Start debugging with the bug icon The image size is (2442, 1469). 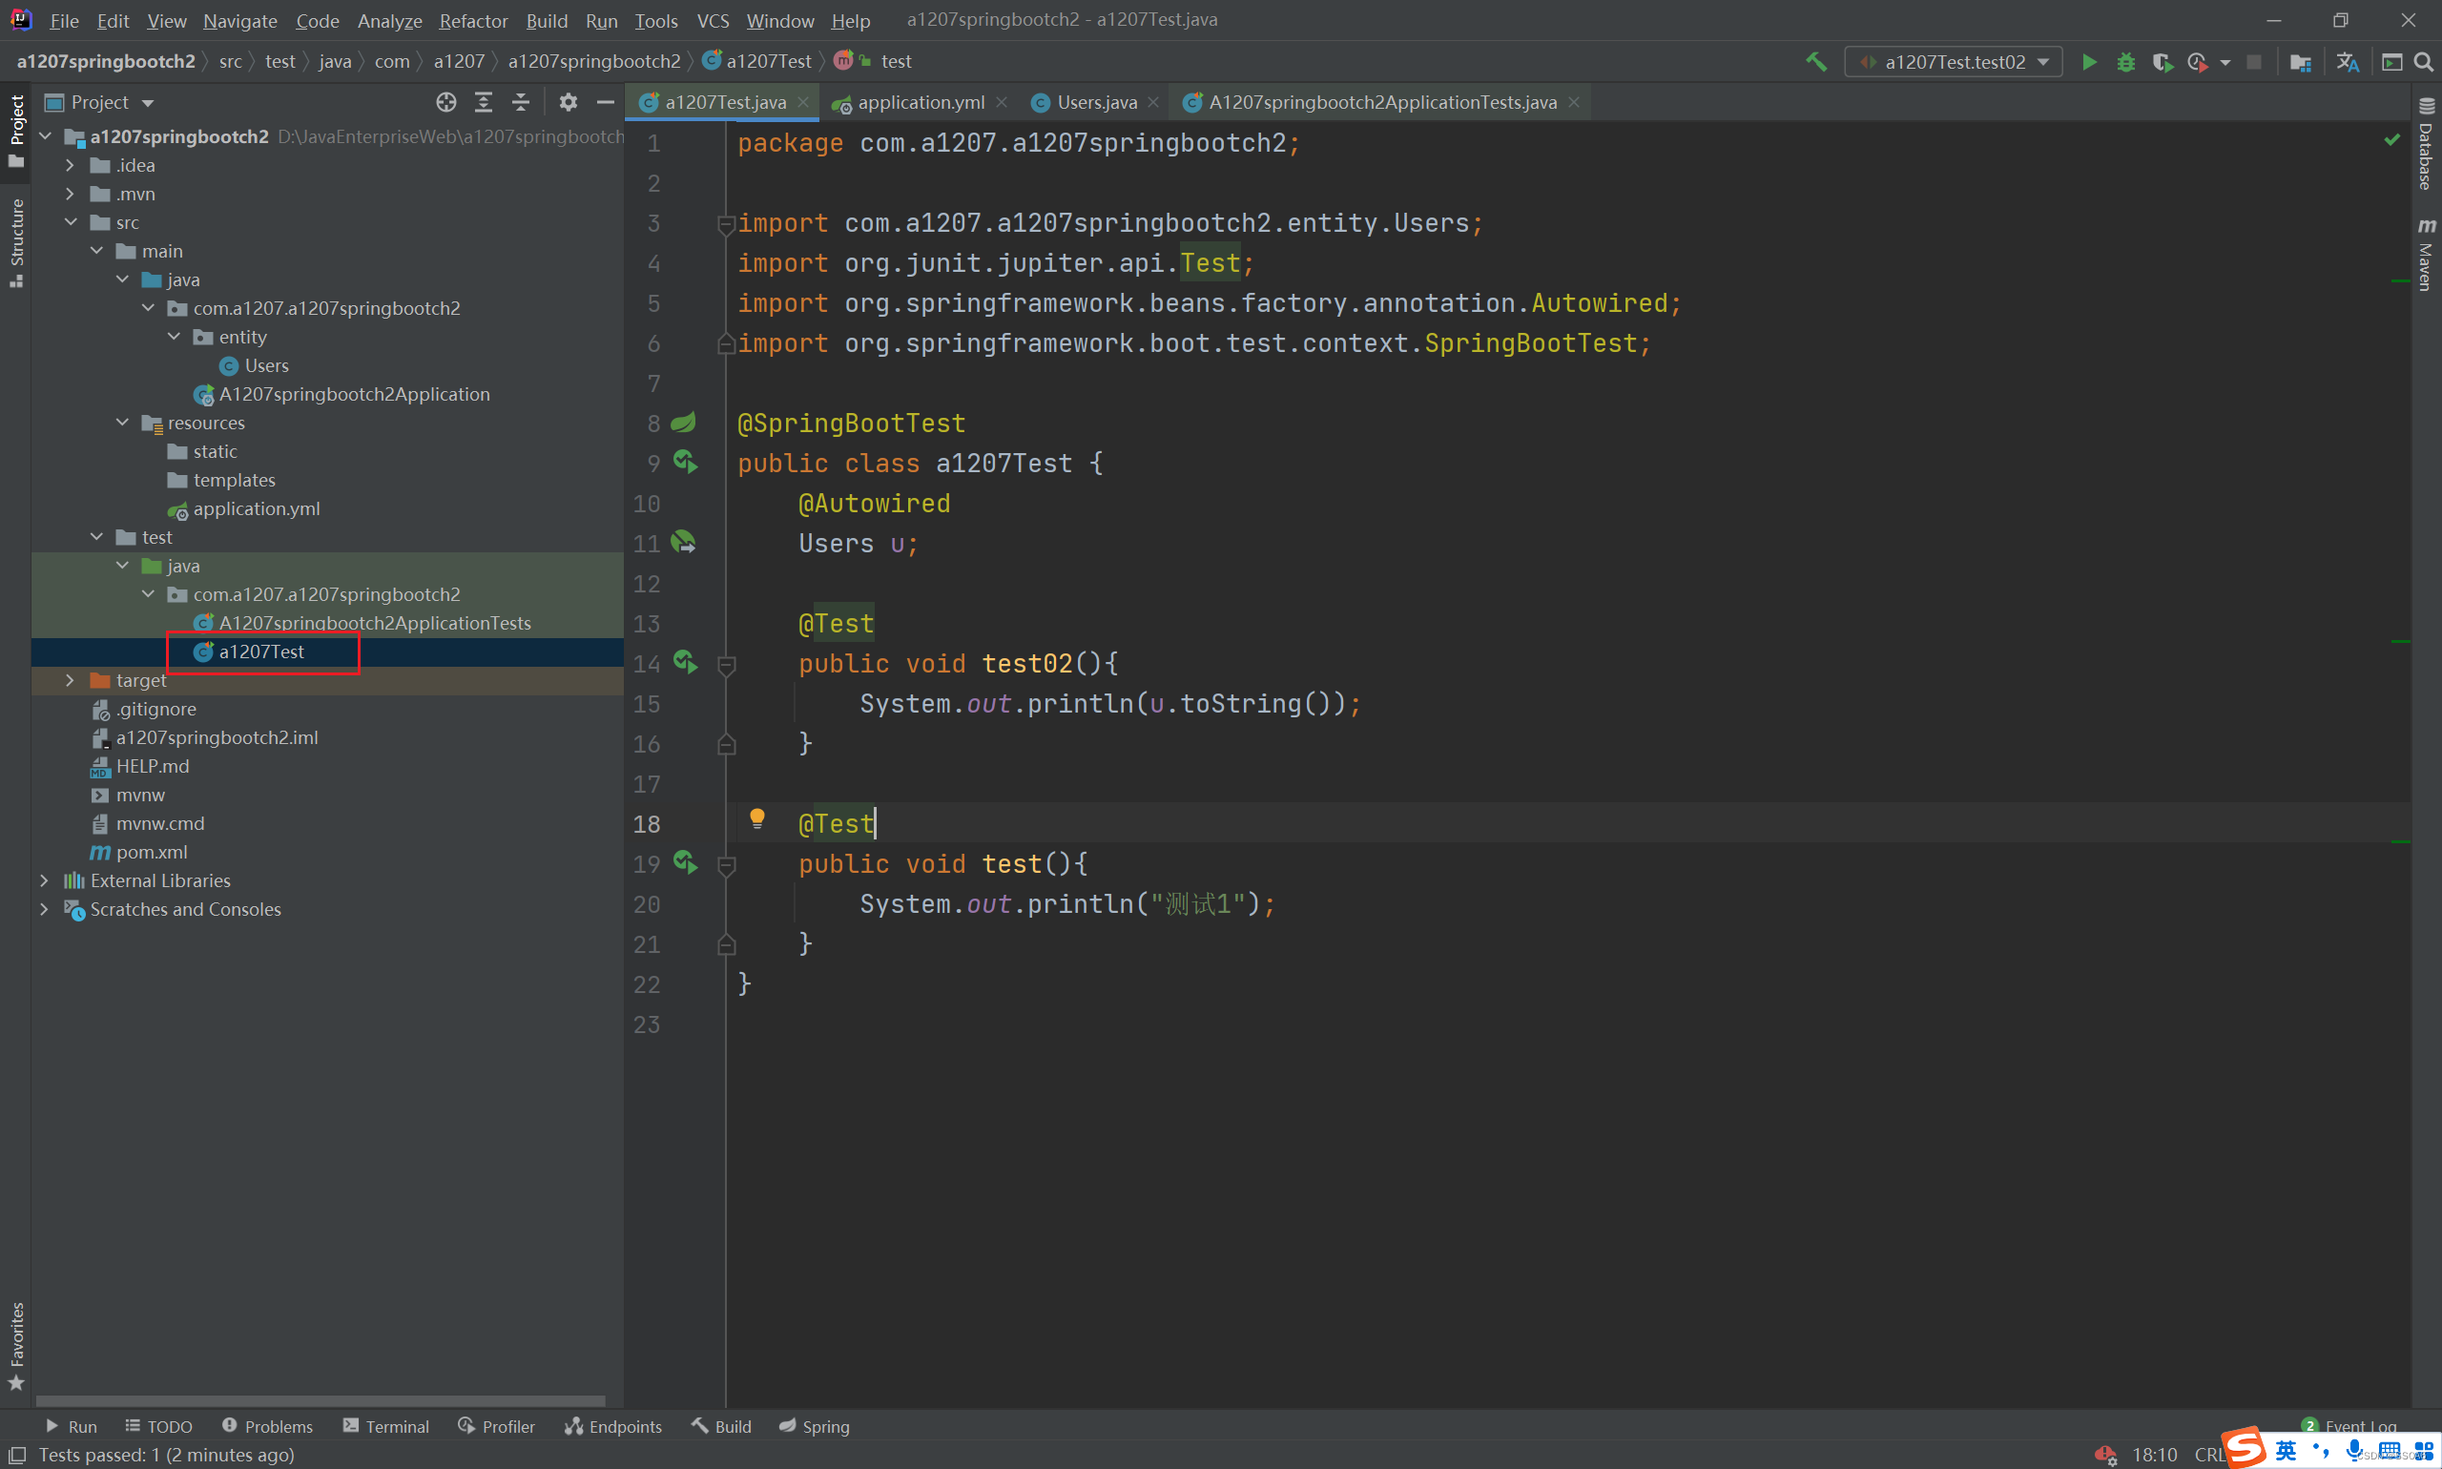tap(2125, 62)
